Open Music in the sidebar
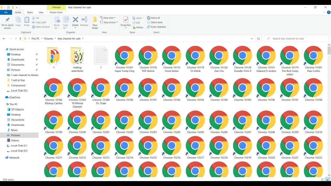 14,130
